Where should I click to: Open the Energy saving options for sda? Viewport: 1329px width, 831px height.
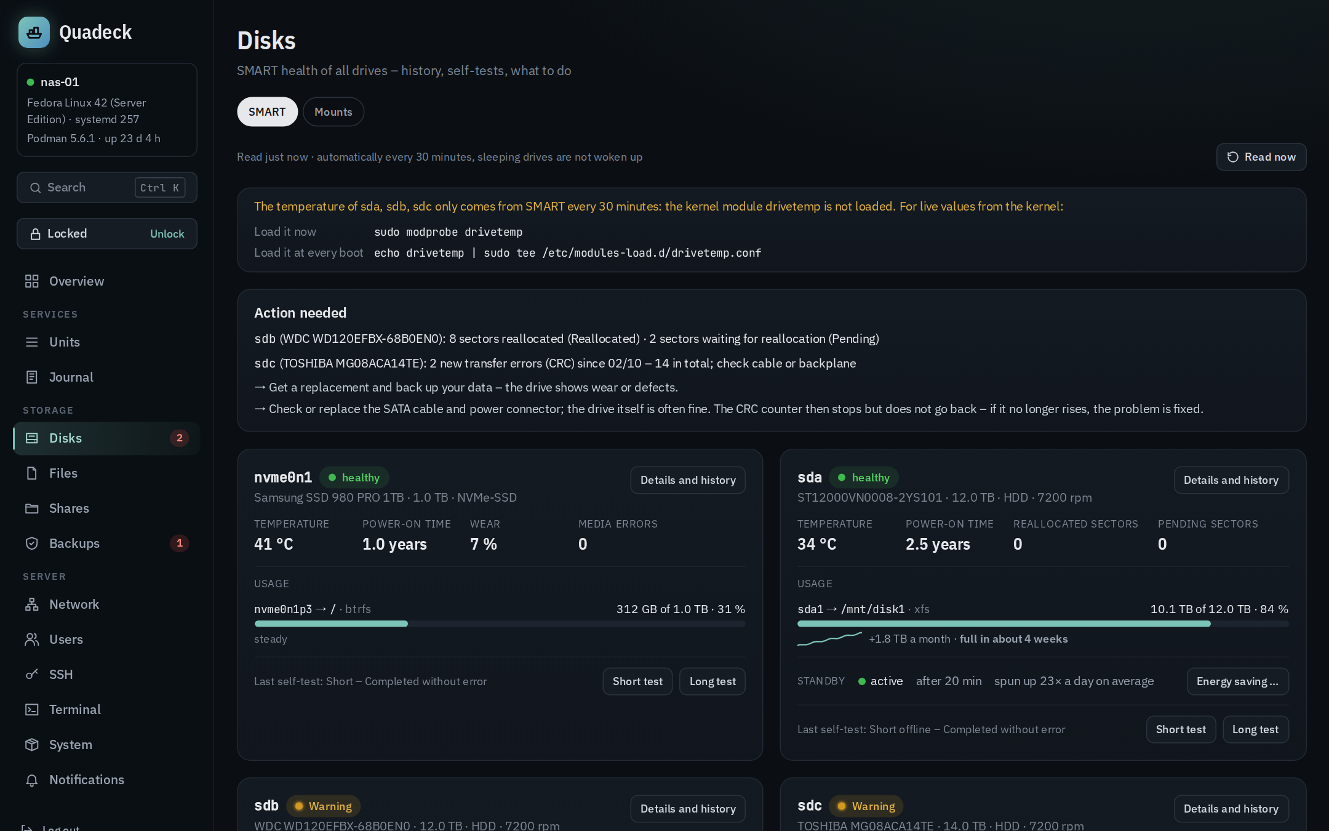[1237, 681]
